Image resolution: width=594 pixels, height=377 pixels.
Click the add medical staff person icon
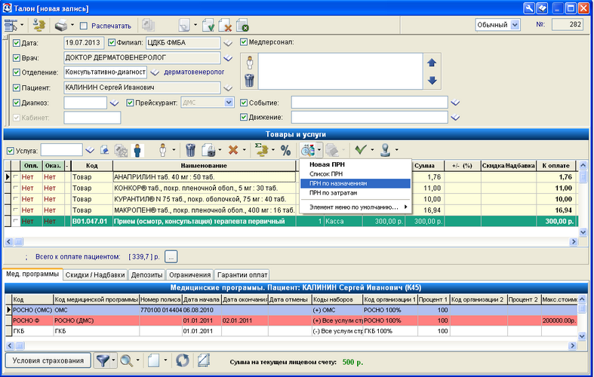pyautogui.click(x=249, y=63)
